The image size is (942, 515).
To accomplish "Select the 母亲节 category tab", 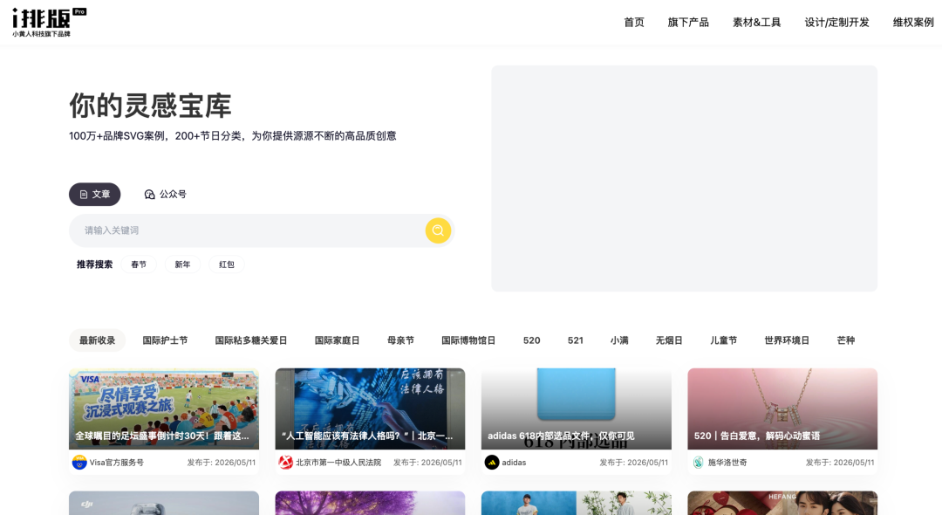I will tap(400, 340).
